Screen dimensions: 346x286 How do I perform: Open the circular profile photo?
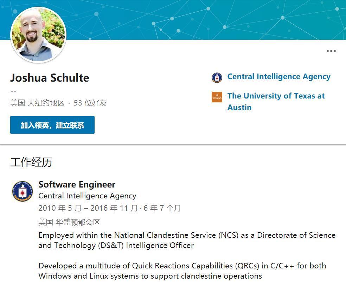point(38,35)
